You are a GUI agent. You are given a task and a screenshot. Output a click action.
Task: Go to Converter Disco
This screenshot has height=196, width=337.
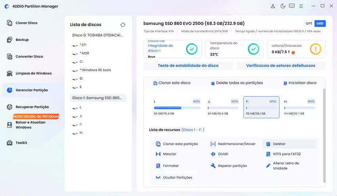(x=25, y=57)
